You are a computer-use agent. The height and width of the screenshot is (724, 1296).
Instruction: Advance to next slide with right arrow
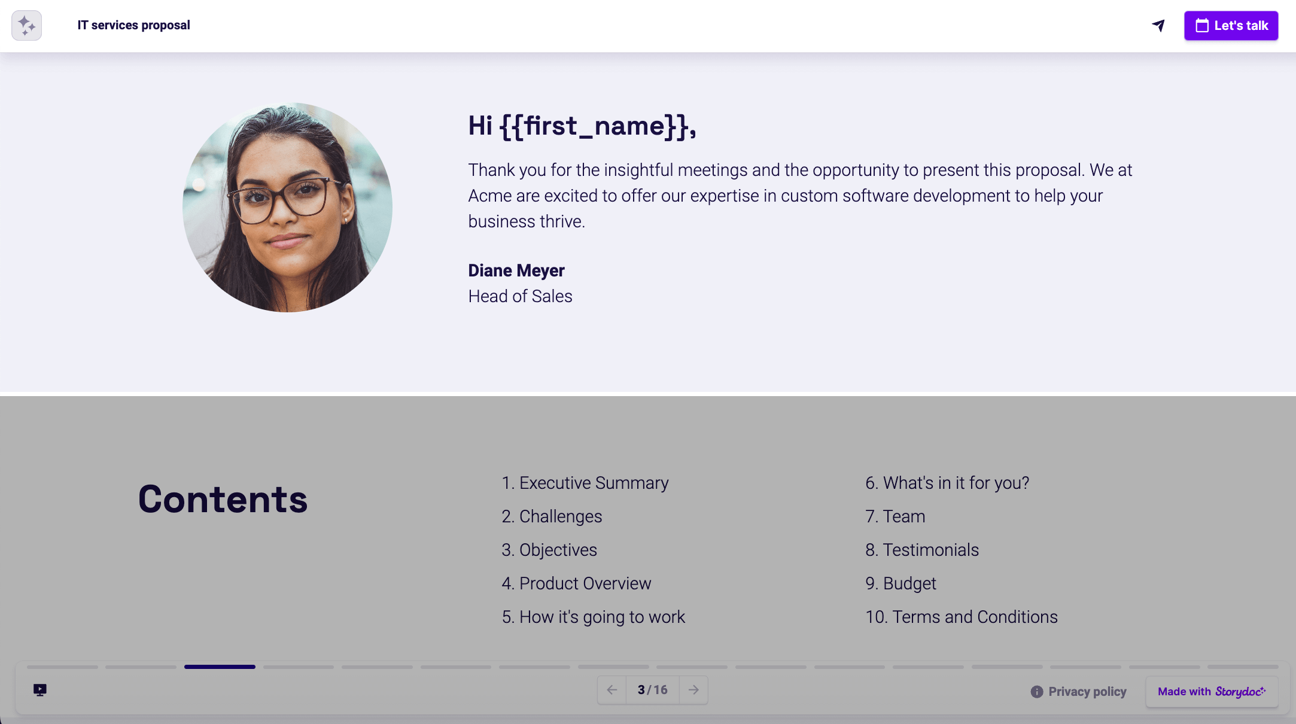pyautogui.click(x=693, y=690)
